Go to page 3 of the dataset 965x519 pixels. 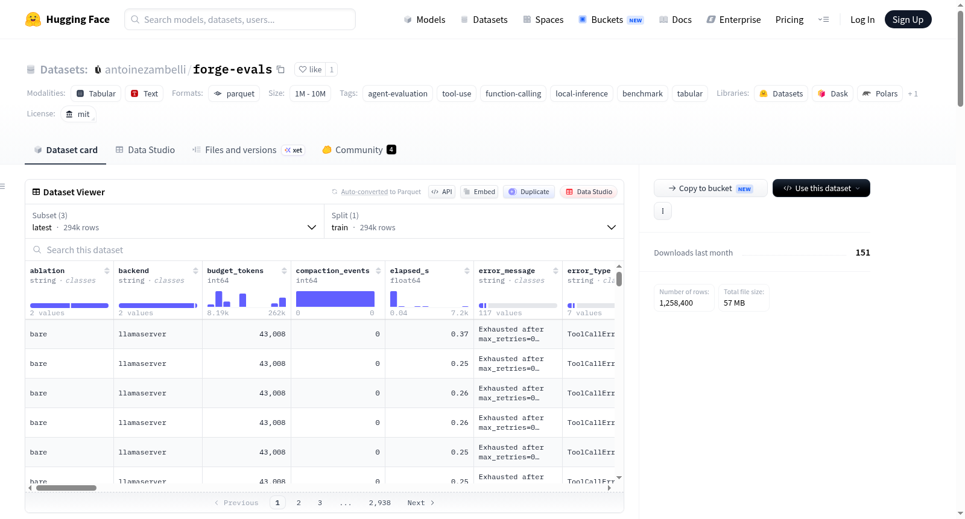pos(320,503)
